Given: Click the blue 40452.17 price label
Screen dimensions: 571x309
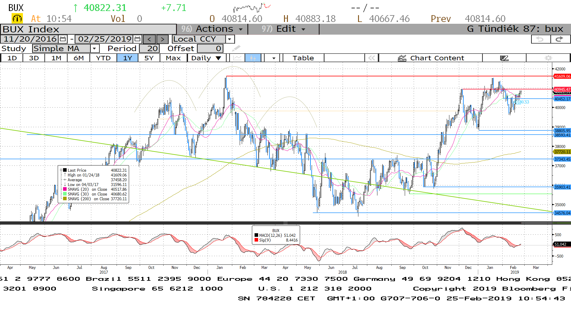Looking at the screenshot, I should [562, 99].
